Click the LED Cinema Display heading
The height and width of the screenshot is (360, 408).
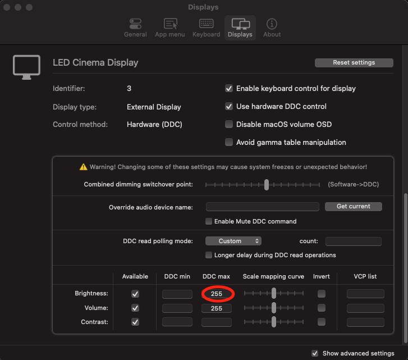95,63
